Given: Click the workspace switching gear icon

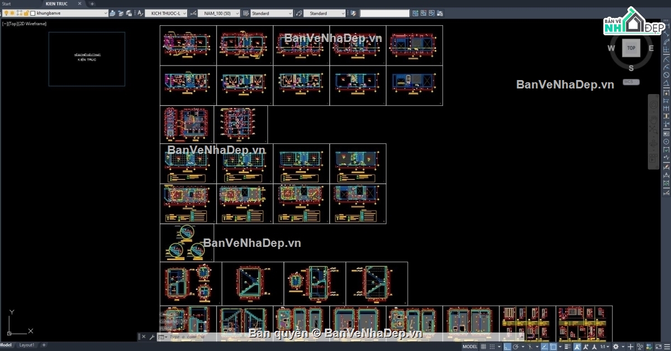Looking at the screenshot, I should click(x=616, y=347).
